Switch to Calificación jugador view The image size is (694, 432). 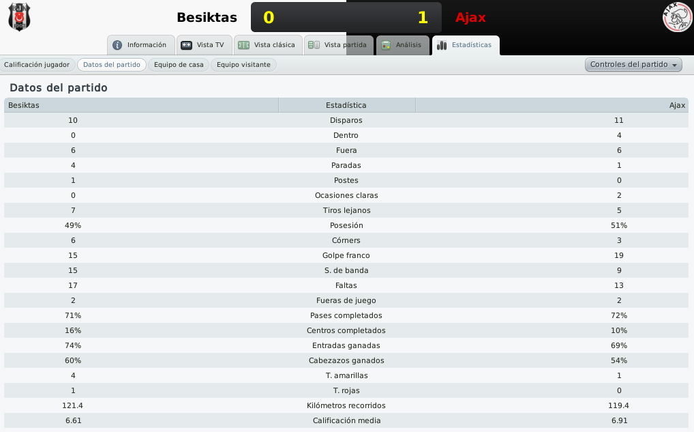coord(37,65)
